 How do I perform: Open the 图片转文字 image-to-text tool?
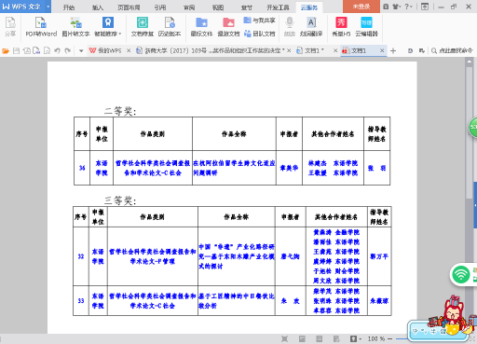(x=75, y=27)
